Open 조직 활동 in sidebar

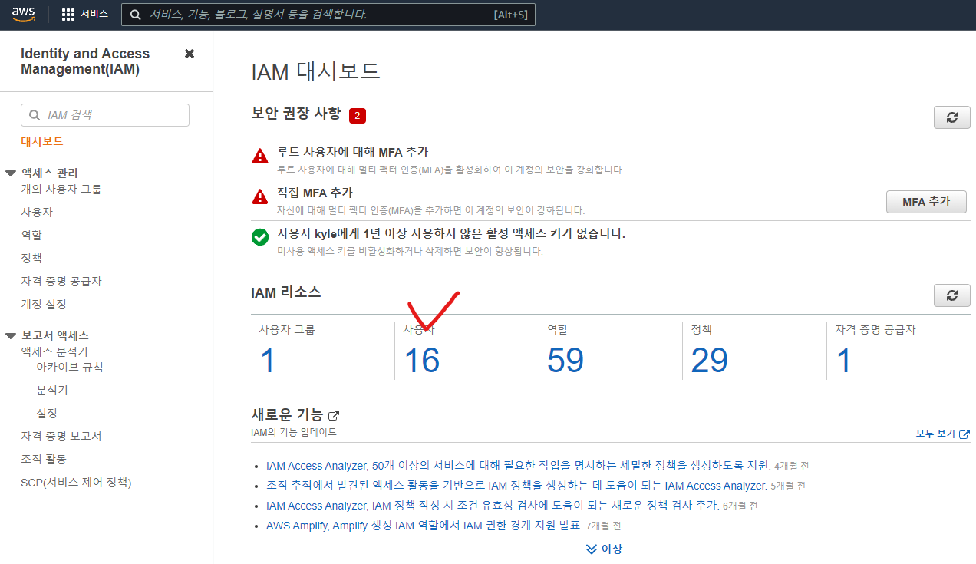point(44,459)
